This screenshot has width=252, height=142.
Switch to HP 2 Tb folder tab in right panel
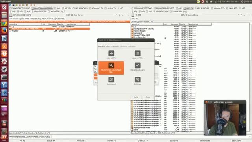pyautogui.click(x=135, y=19)
